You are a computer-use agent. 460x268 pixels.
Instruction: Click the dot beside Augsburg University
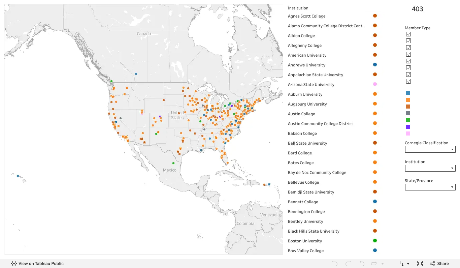point(375,104)
